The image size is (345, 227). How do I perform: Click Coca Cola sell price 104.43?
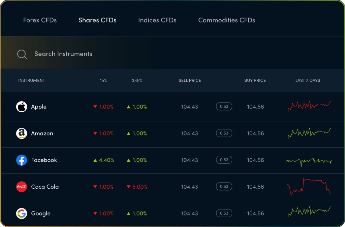click(x=189, y=187)
